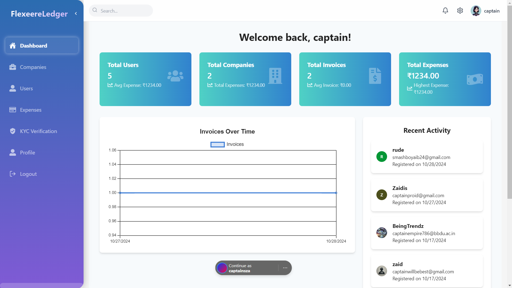512x288 pixels.
Task: Click the invoice document icon on Total Invoices
Action: point(375,76)
